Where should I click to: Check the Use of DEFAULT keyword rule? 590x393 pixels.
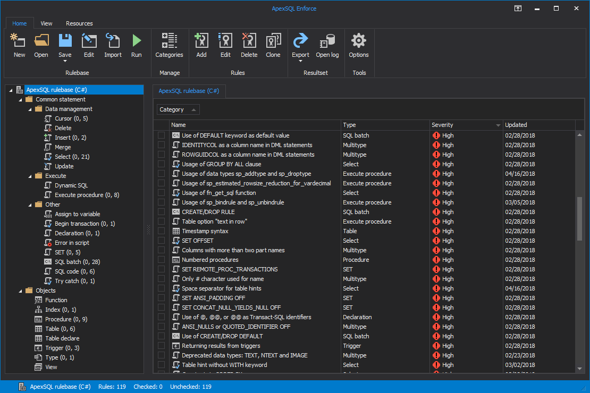162,135
